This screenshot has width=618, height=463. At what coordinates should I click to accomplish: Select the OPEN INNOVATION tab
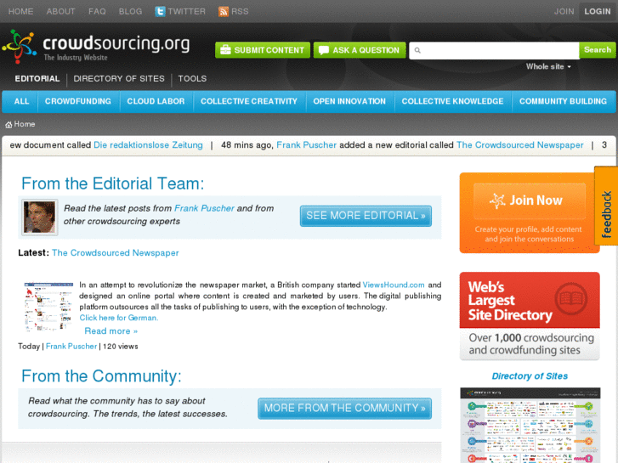pos(349,101)
